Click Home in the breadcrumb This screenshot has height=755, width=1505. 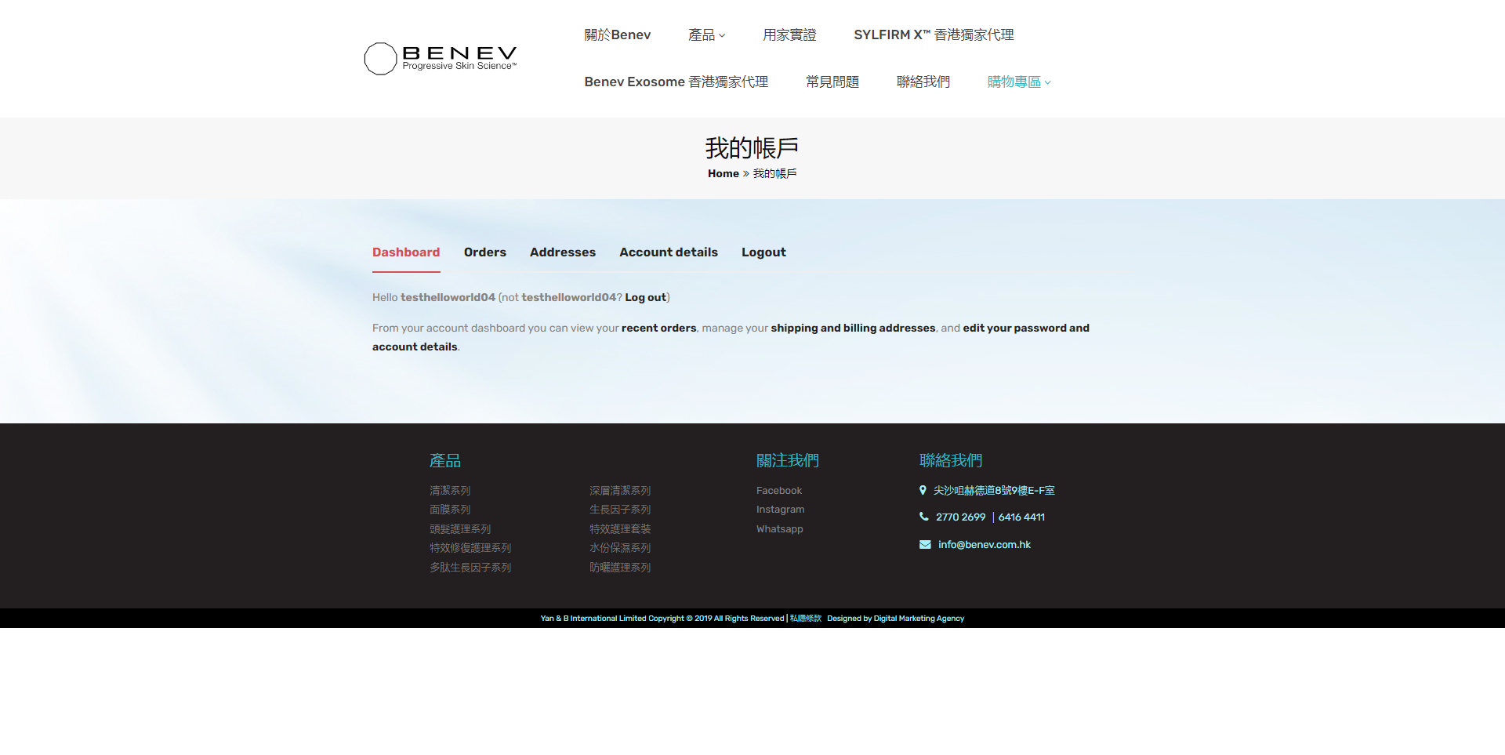723,174
